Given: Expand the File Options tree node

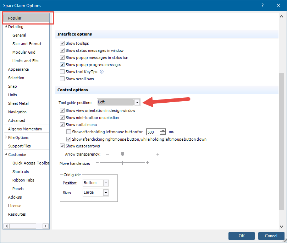Looking at the screenshot, I should tap(6, 137).
